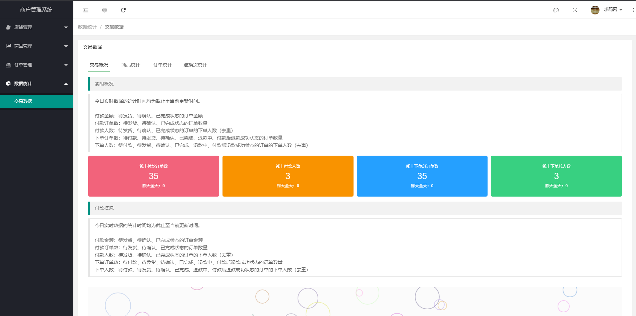The width and height of the screenshot is (636, 316).
Task: Switch to the 退换货统计 tab
Action: coord(195,65)
